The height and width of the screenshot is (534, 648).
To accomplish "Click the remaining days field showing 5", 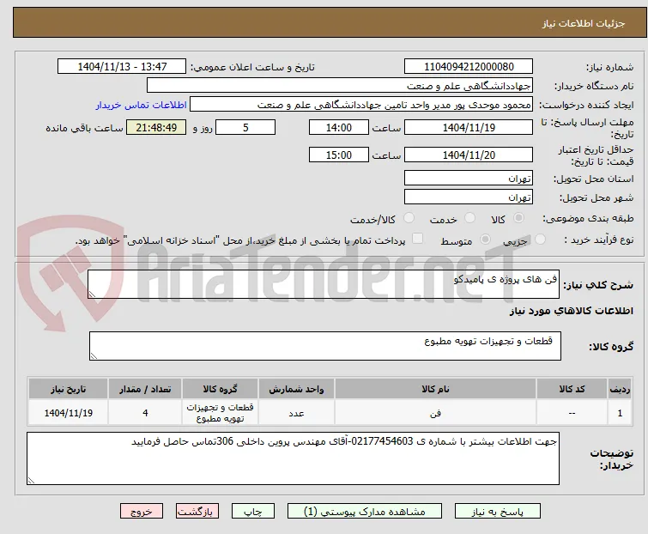I will (x=245, y=127).
